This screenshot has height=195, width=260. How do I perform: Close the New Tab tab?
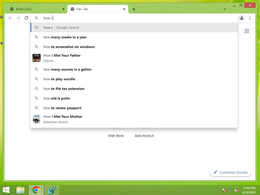(124, 9)
